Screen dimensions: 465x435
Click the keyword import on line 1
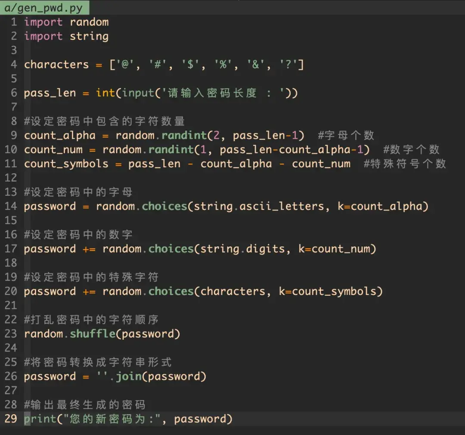(43, 22)
